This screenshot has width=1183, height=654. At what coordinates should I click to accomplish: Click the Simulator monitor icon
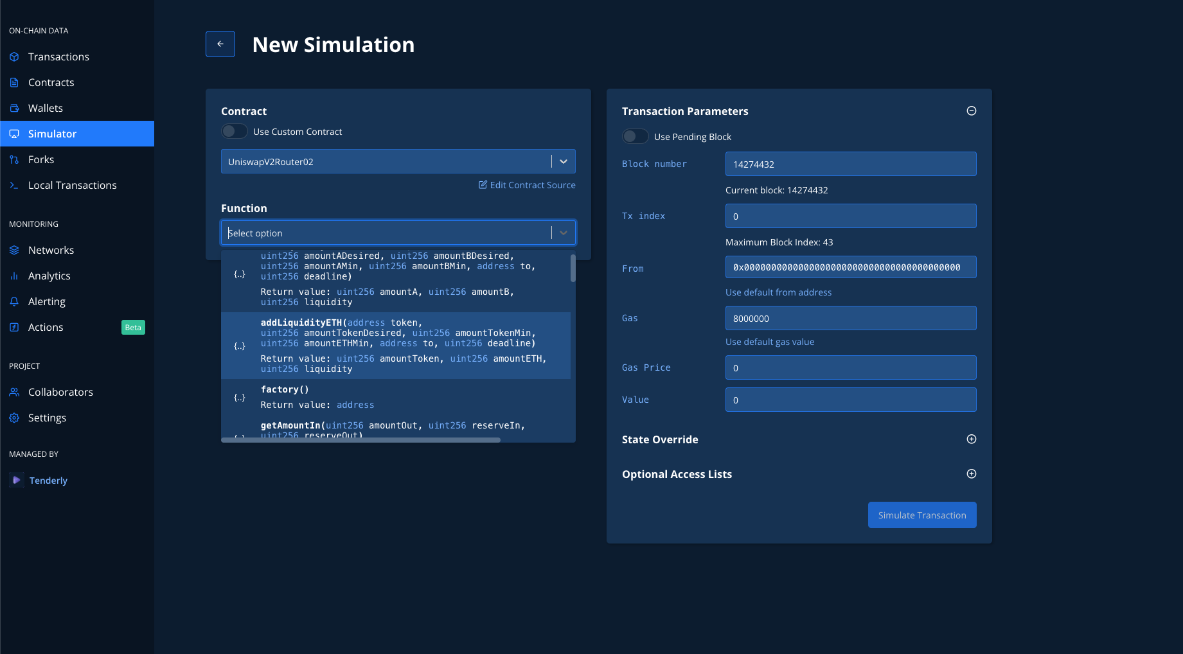coord(14,134)
